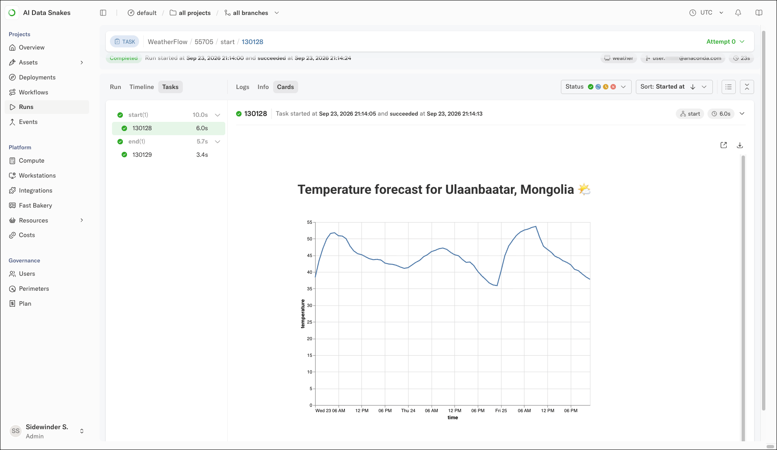Open the UTC timezone dropdown
Image resolution: width=777 pixels, height=450 pixels.
pyautogui.click(x=707, y=13)
